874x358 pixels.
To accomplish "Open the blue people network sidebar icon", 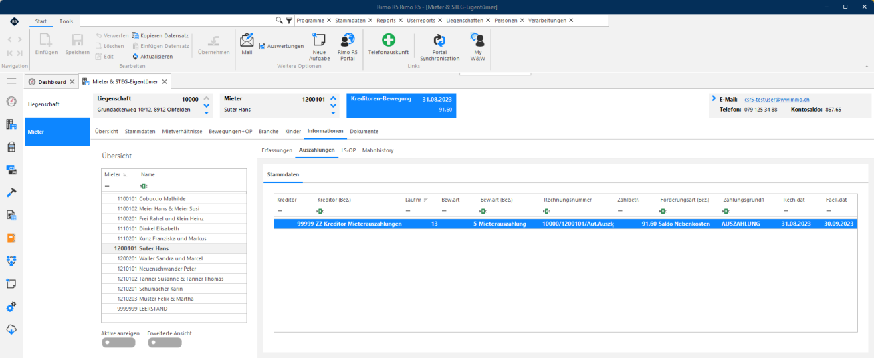I will click(11, 260).
